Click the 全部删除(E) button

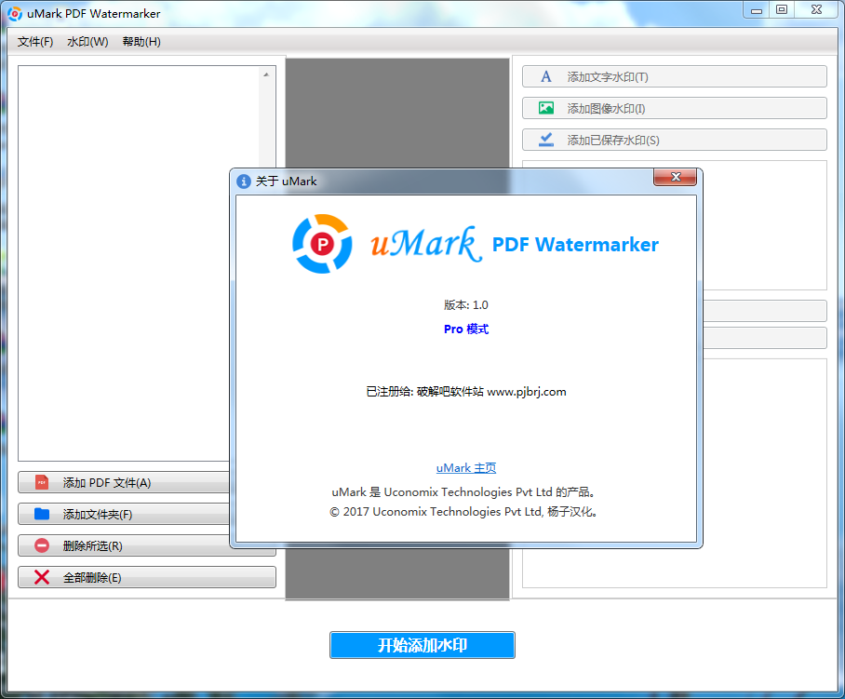click(147, 577)
